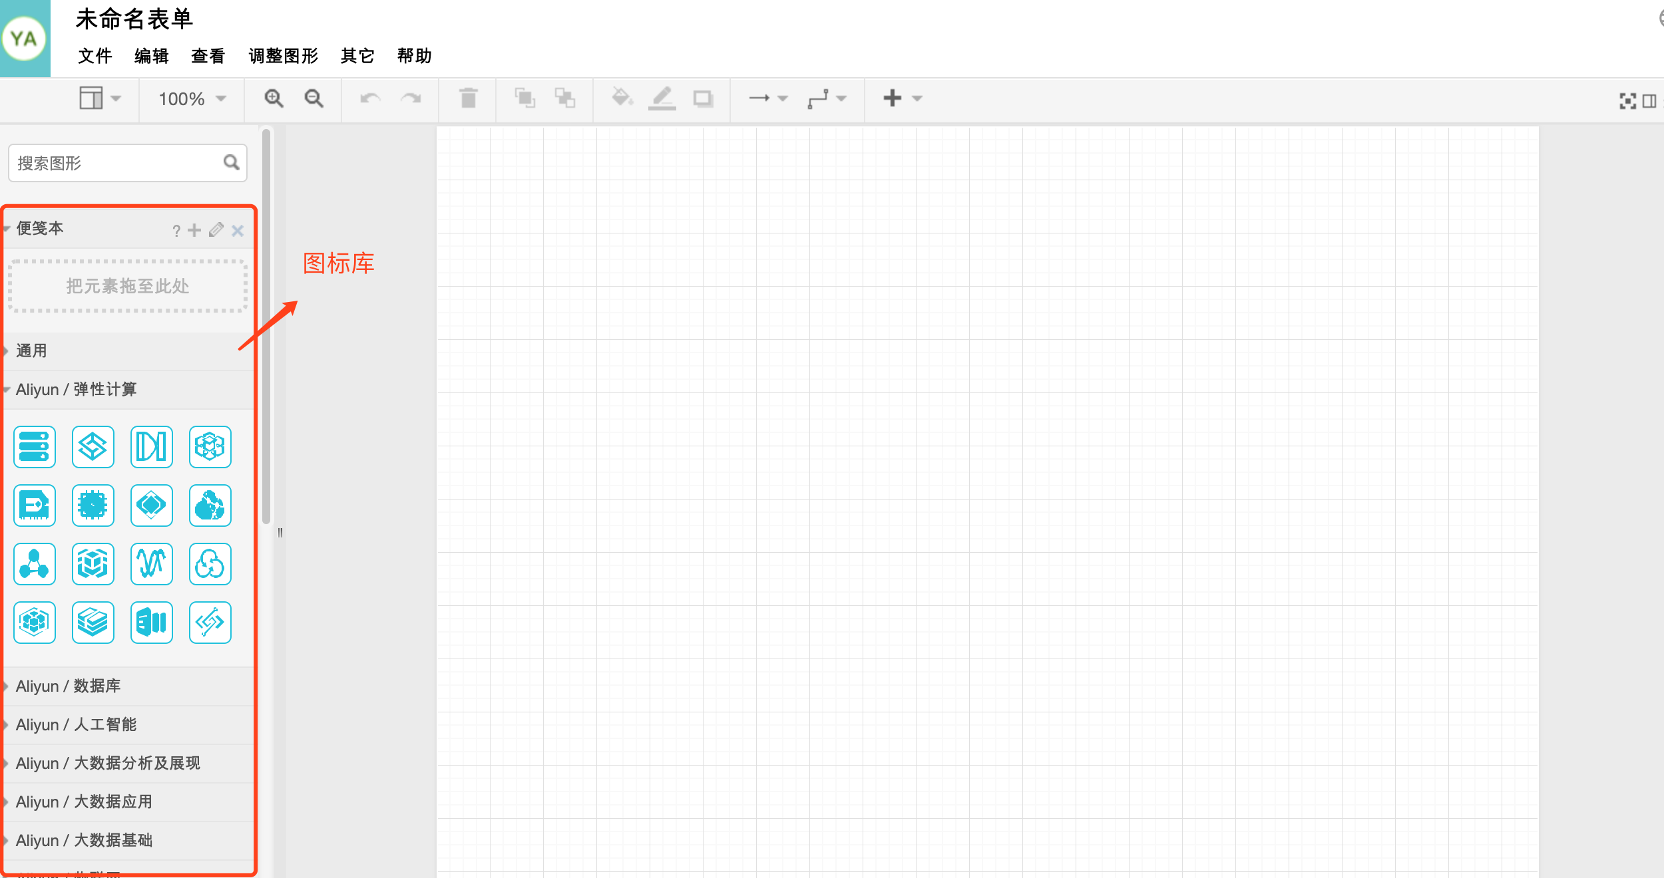Expand the Aliyun / 数据库 section
The image size is (1664, 878).
(x=128, y=686)
